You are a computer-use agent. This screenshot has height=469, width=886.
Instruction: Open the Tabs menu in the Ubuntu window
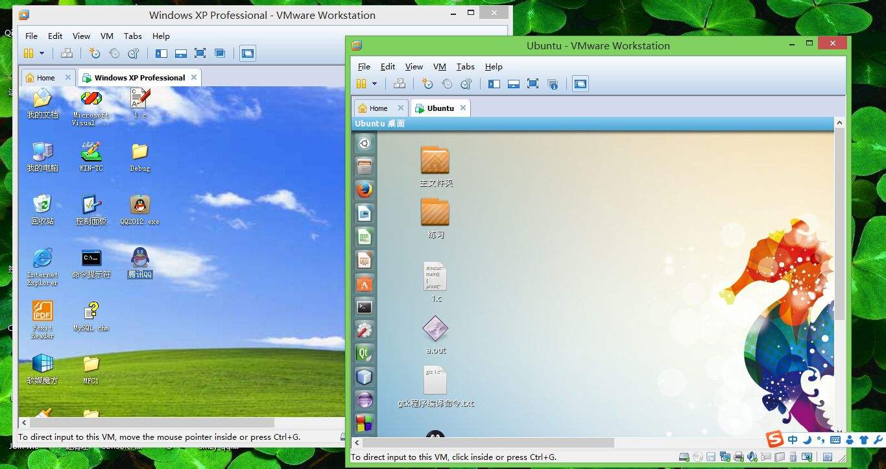[465, 66]
